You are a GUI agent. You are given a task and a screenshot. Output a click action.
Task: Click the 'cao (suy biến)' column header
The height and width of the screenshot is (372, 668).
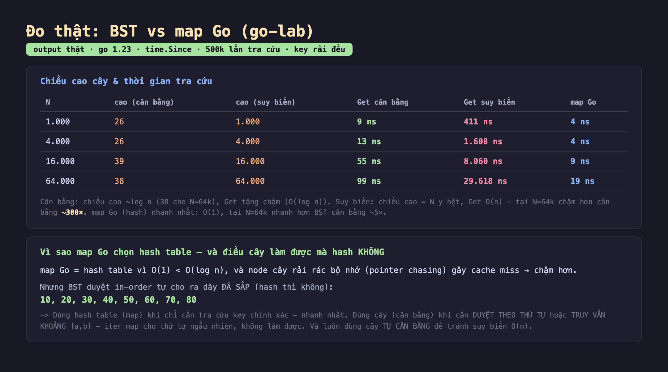tap(265, 102)
